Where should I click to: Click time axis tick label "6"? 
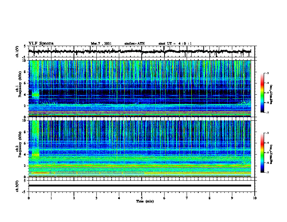pyautogui.click(x=164, y=198)
